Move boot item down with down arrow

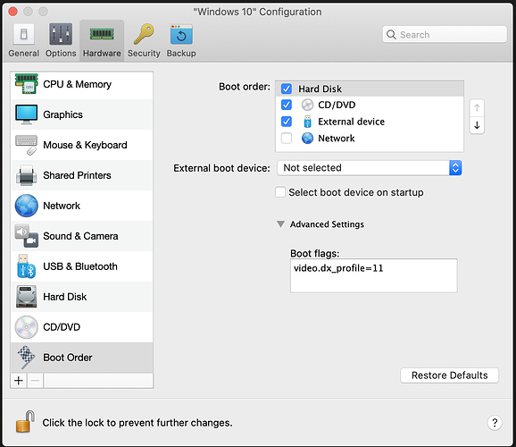coord(477,125)
